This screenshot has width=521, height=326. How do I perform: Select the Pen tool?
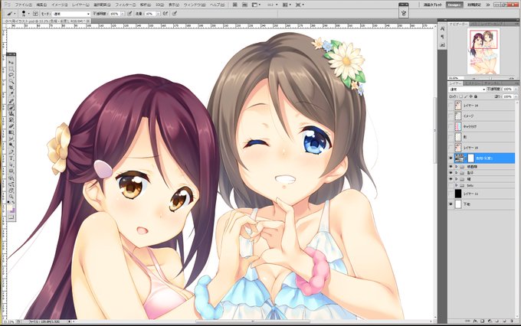(11, 152)
